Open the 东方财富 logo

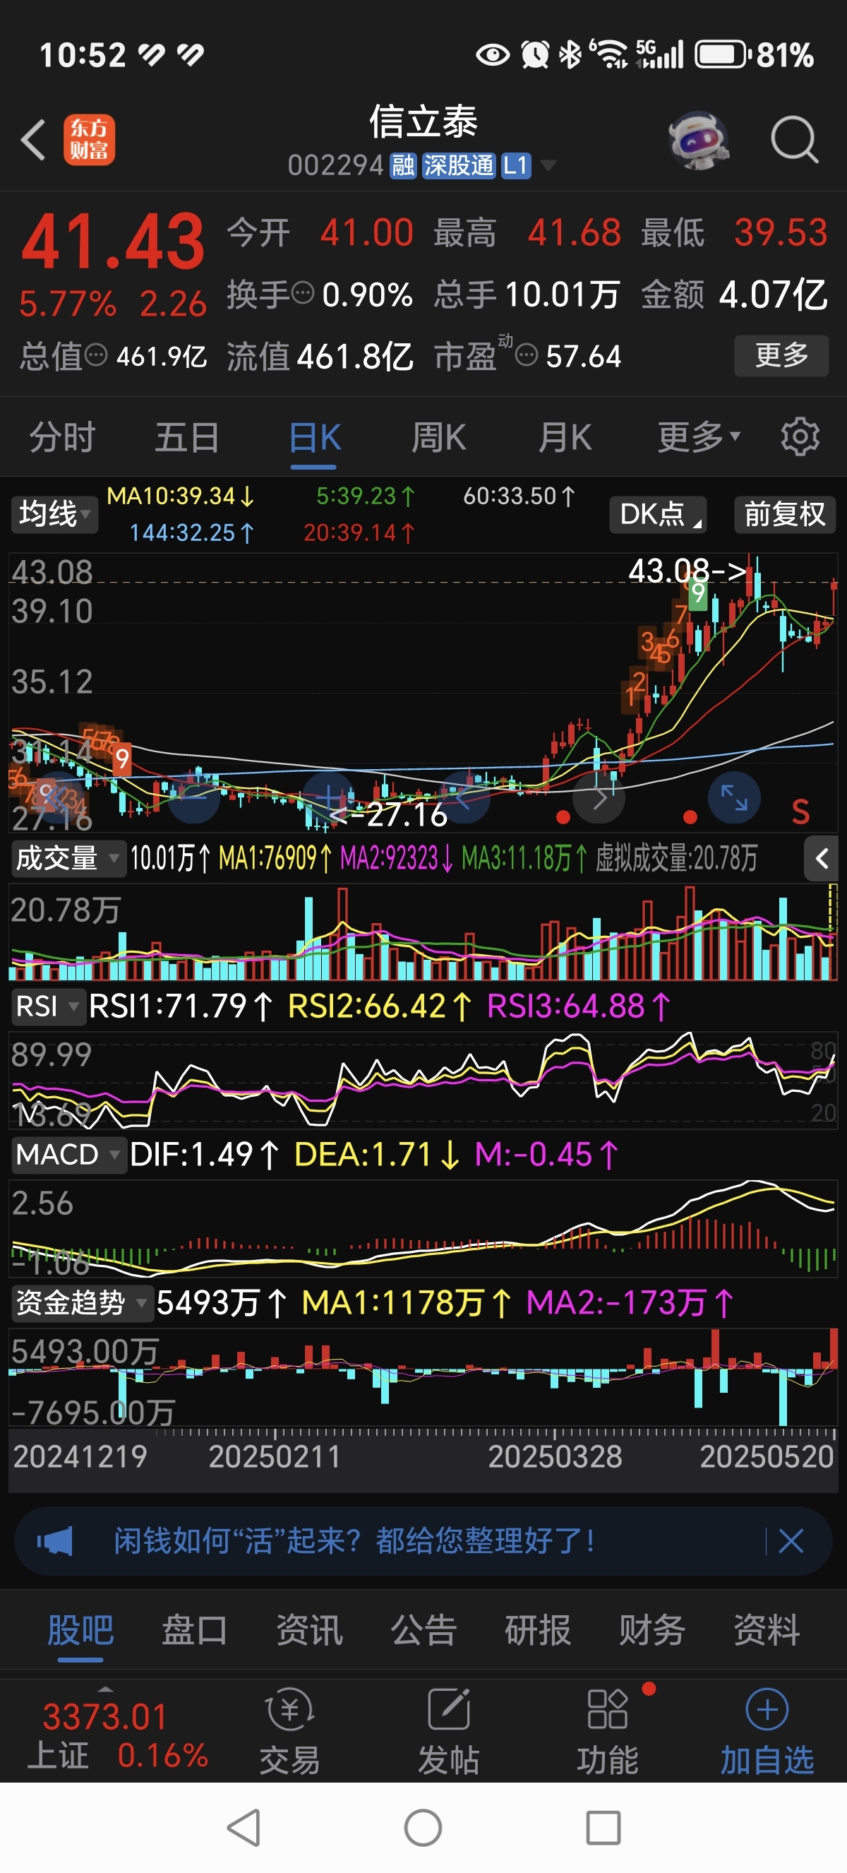pyautogui.click(x=89, y=140)
